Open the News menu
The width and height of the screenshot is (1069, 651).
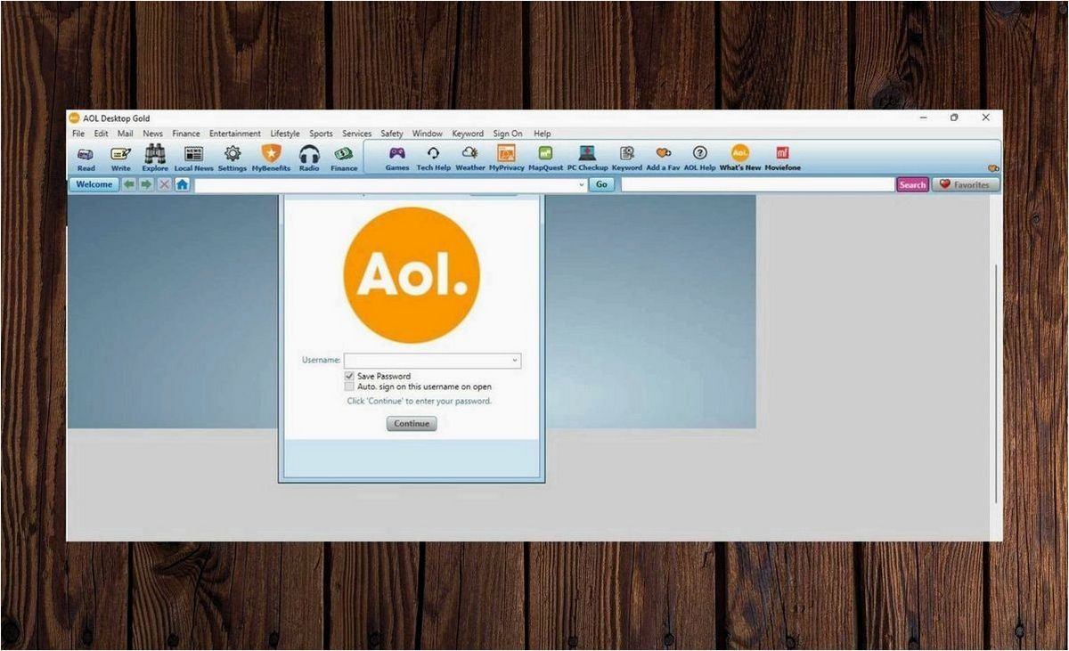pyautogui.click(x=153, y=134)
